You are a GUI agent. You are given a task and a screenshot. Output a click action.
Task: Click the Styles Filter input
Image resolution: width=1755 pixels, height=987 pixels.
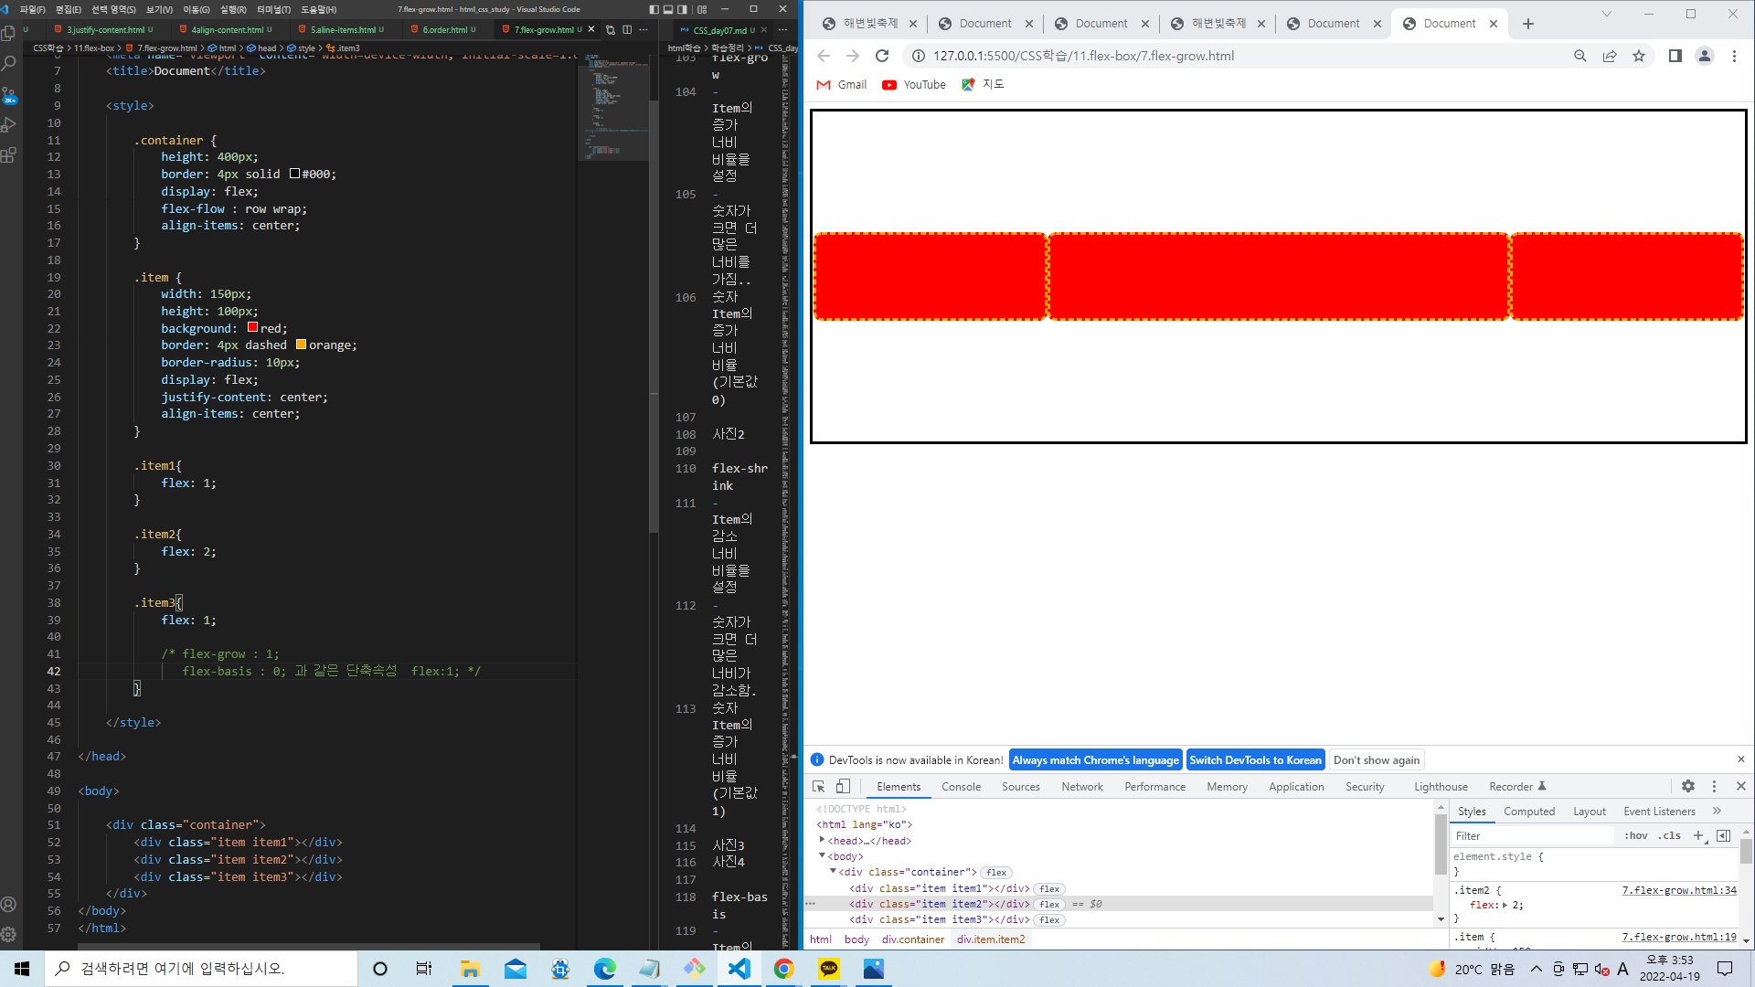coord(1532,836)
